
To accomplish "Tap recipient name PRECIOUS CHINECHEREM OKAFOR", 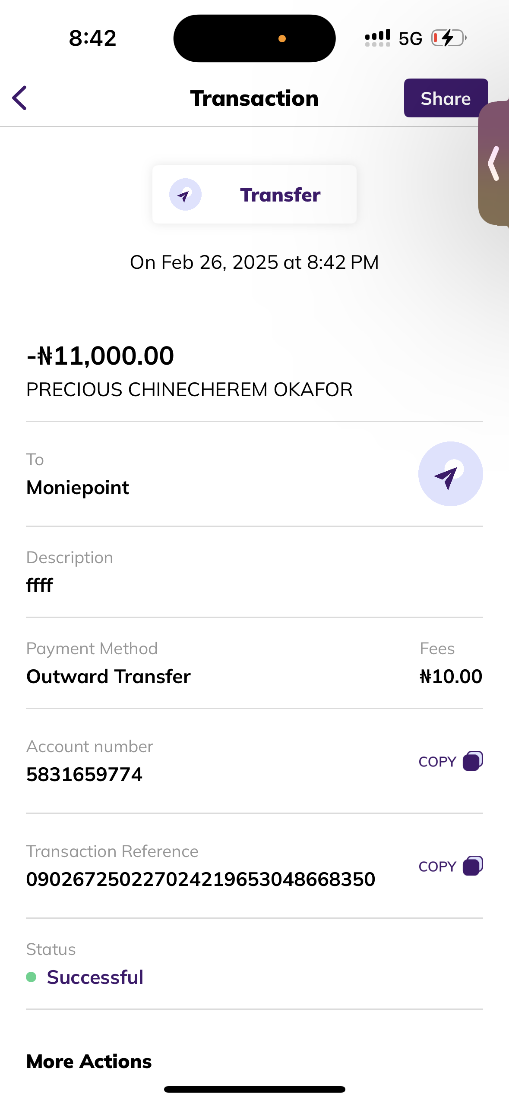I will coord(190,390).
